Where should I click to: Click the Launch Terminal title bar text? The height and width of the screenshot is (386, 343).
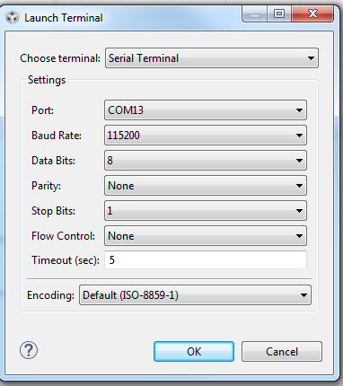pos(64,18)
